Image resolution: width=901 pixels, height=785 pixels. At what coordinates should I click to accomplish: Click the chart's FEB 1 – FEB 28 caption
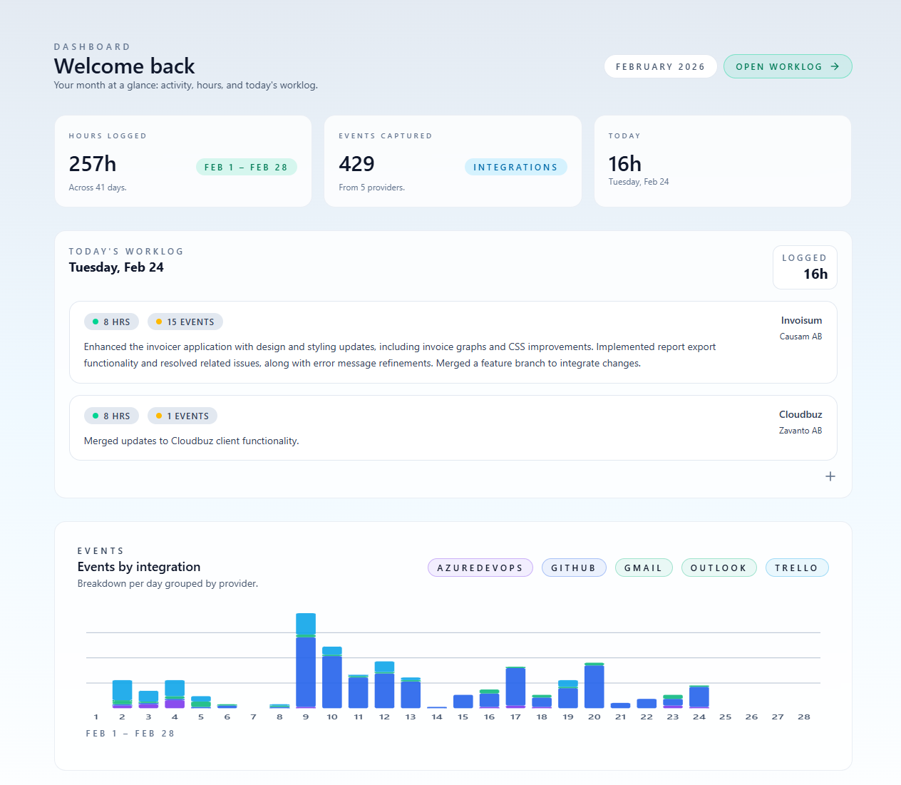click(x=130, y=733)
